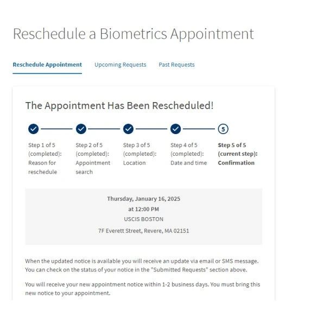Viewport: 311px width, 310px height.
Task: Click the 'Reschedule a Biometrics Appointment' page heading
Action: tap(134, 34)
